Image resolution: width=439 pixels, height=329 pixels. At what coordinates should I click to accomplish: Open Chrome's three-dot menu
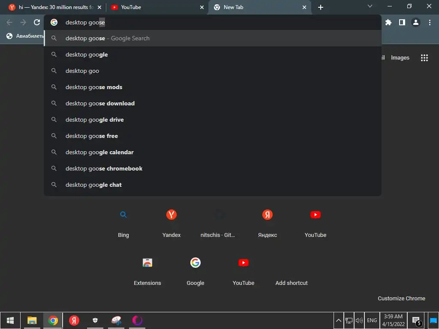coord(430,22)
